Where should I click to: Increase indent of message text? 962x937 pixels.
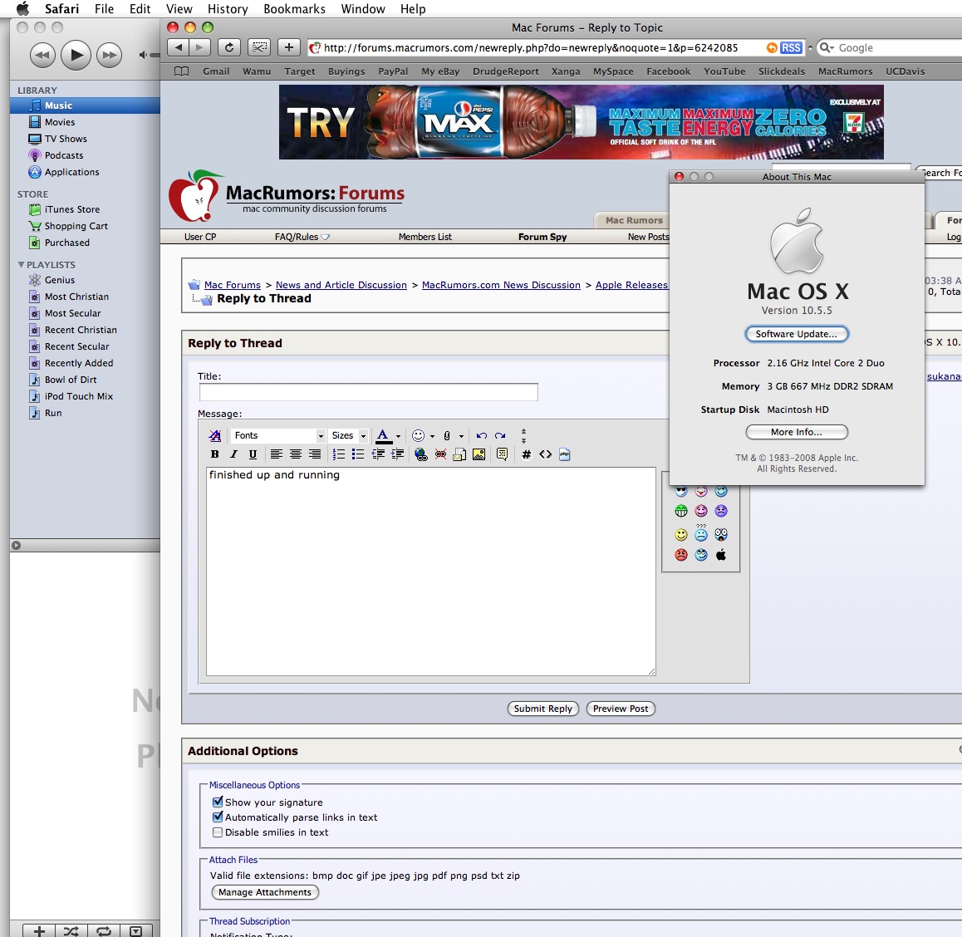click(398, 454)
